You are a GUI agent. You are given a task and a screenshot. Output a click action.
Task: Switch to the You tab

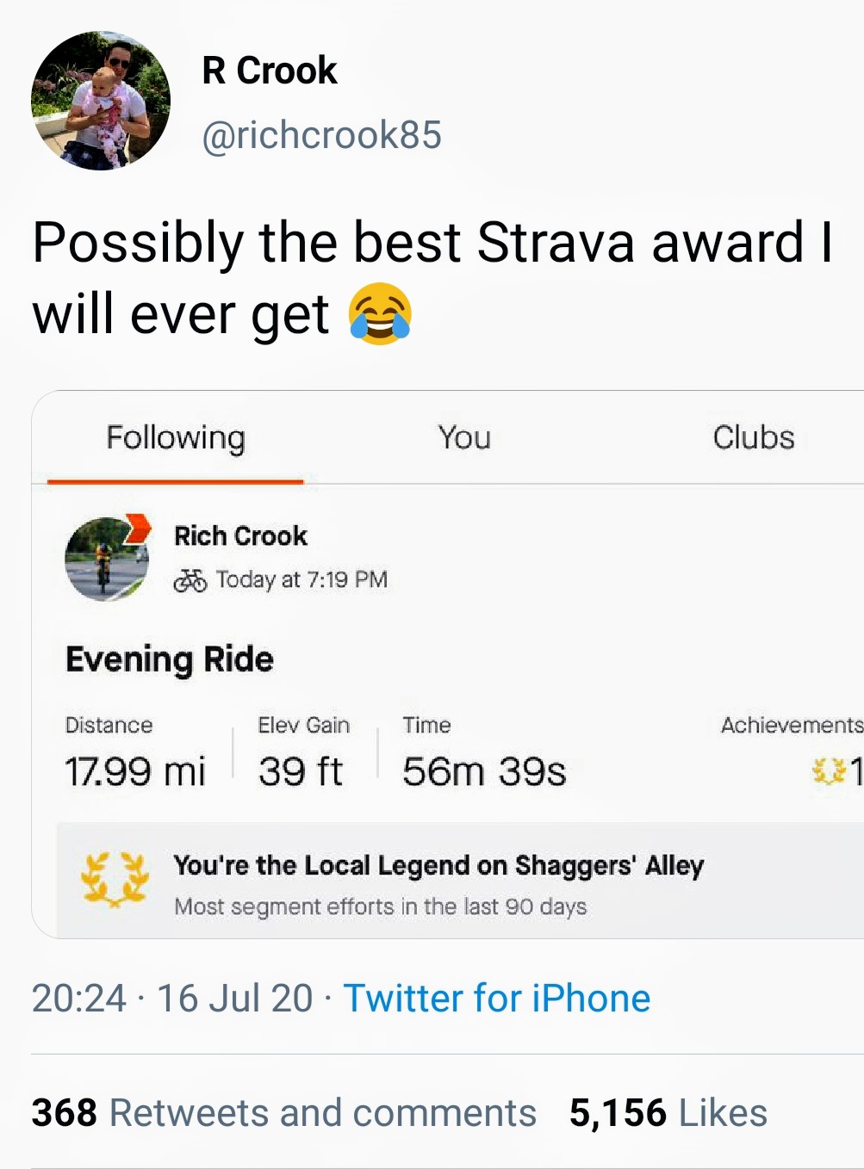point(464,437)
